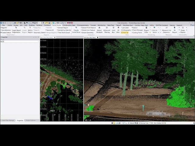Image resolution: width=195 pixels, height=146 pixels.
Task: Open the Plane Manager
Action: coord(137,30)
